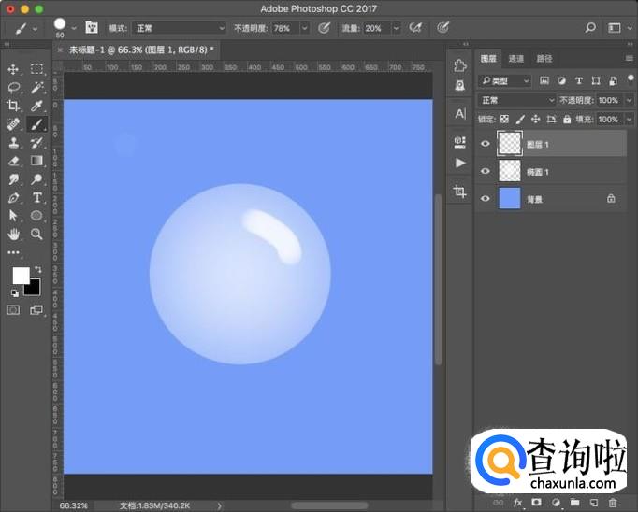Viewport: 638px width, 512px height.
Task: Click the layer style fx button
Action: (x=516, y=503)
